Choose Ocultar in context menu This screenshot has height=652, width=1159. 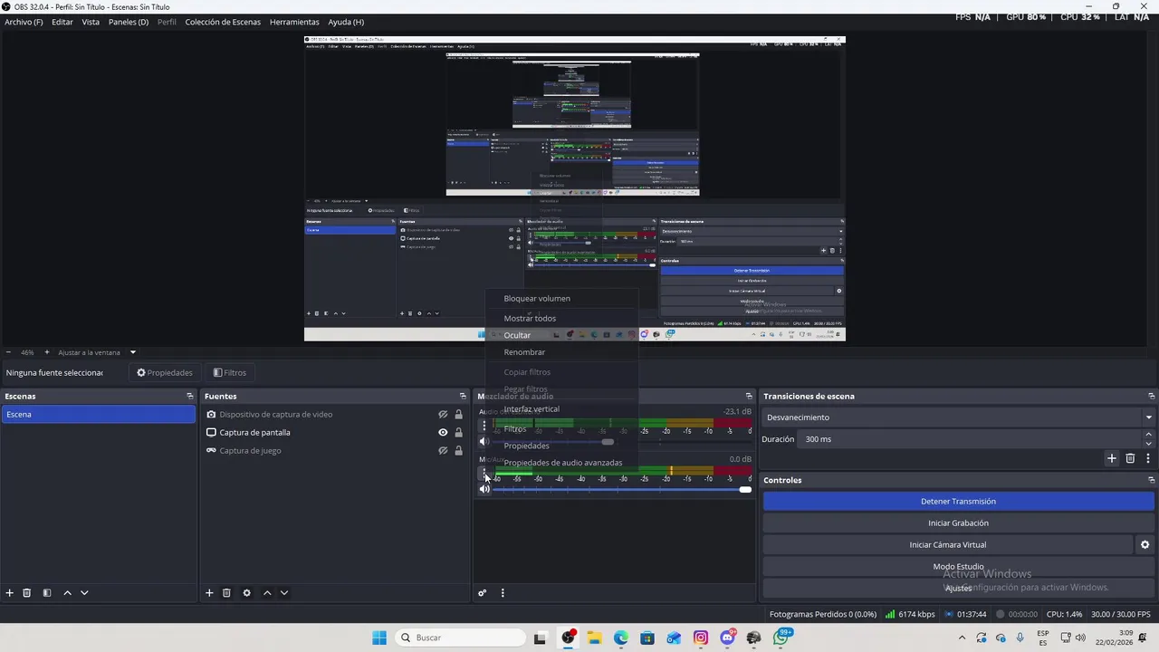click(517, 335)
